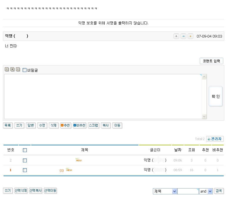Viewport: 229px width, 197px height.
Task: Recommend the post with 추천 button
Action: pyautogui.click(x=66, y=125)
